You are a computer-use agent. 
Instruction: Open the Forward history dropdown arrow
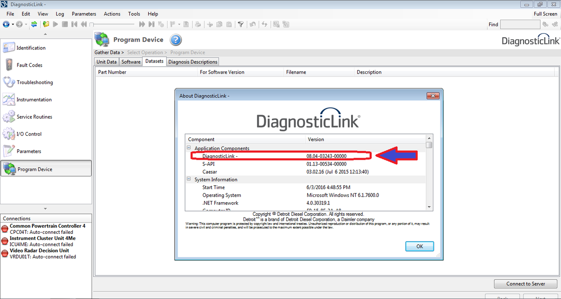coord(26,25)
